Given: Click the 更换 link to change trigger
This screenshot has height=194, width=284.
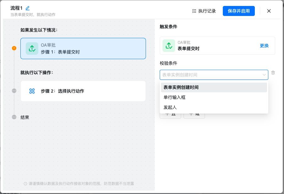Looking at the screenshot, I should click(x=264, y=46).
